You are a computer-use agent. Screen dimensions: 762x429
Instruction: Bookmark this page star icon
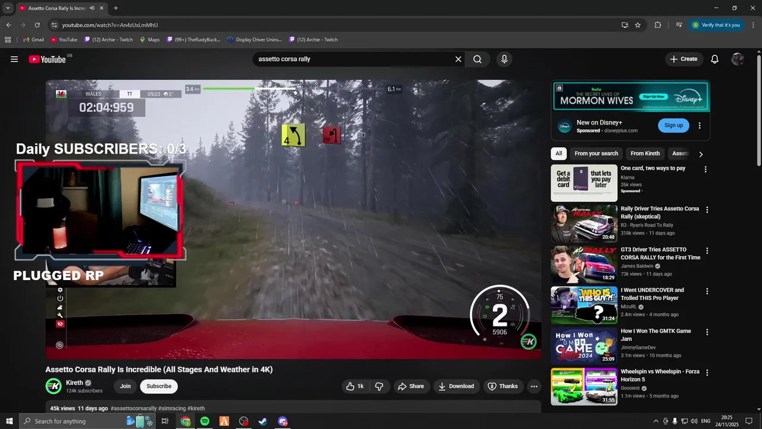pos(638,25)
